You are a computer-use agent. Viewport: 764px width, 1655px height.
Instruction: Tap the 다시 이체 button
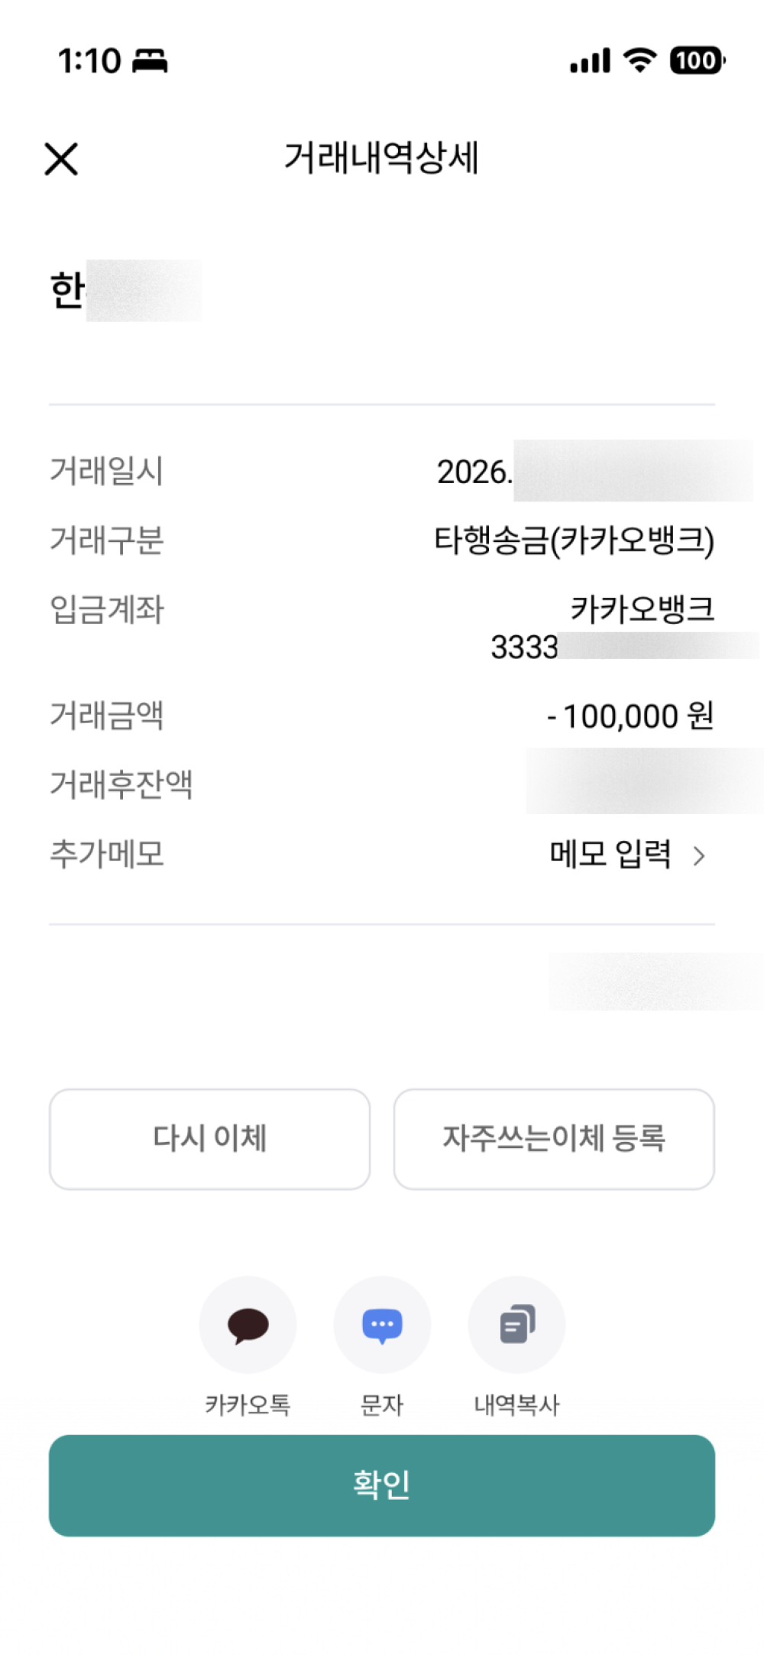pyautogui.click(x=209, y=1139)
